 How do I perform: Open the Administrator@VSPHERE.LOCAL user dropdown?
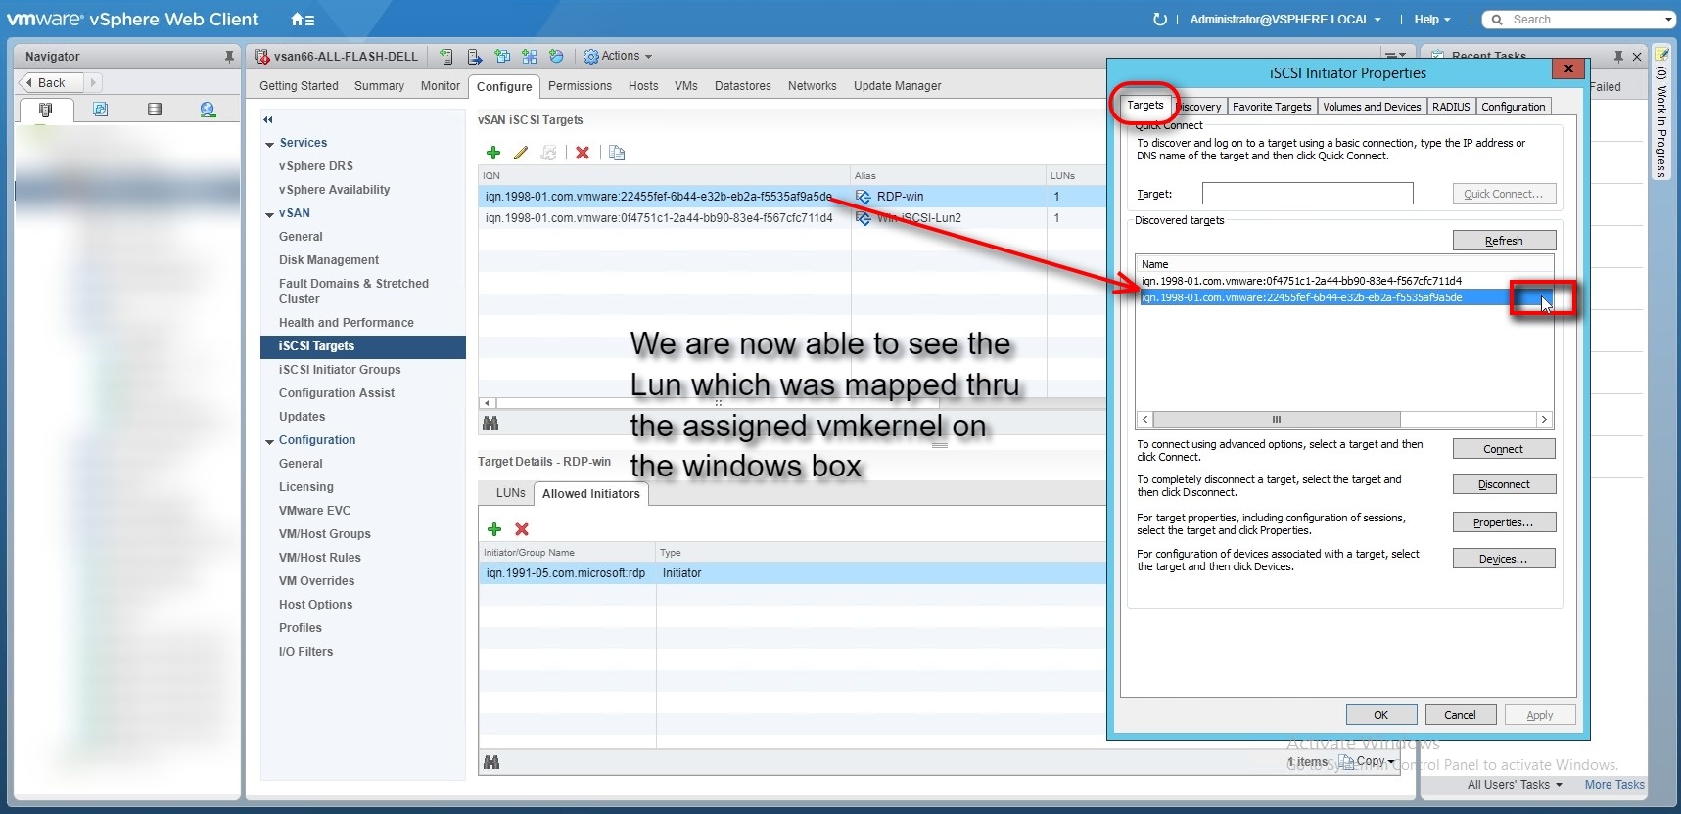tap(1284, 20)
